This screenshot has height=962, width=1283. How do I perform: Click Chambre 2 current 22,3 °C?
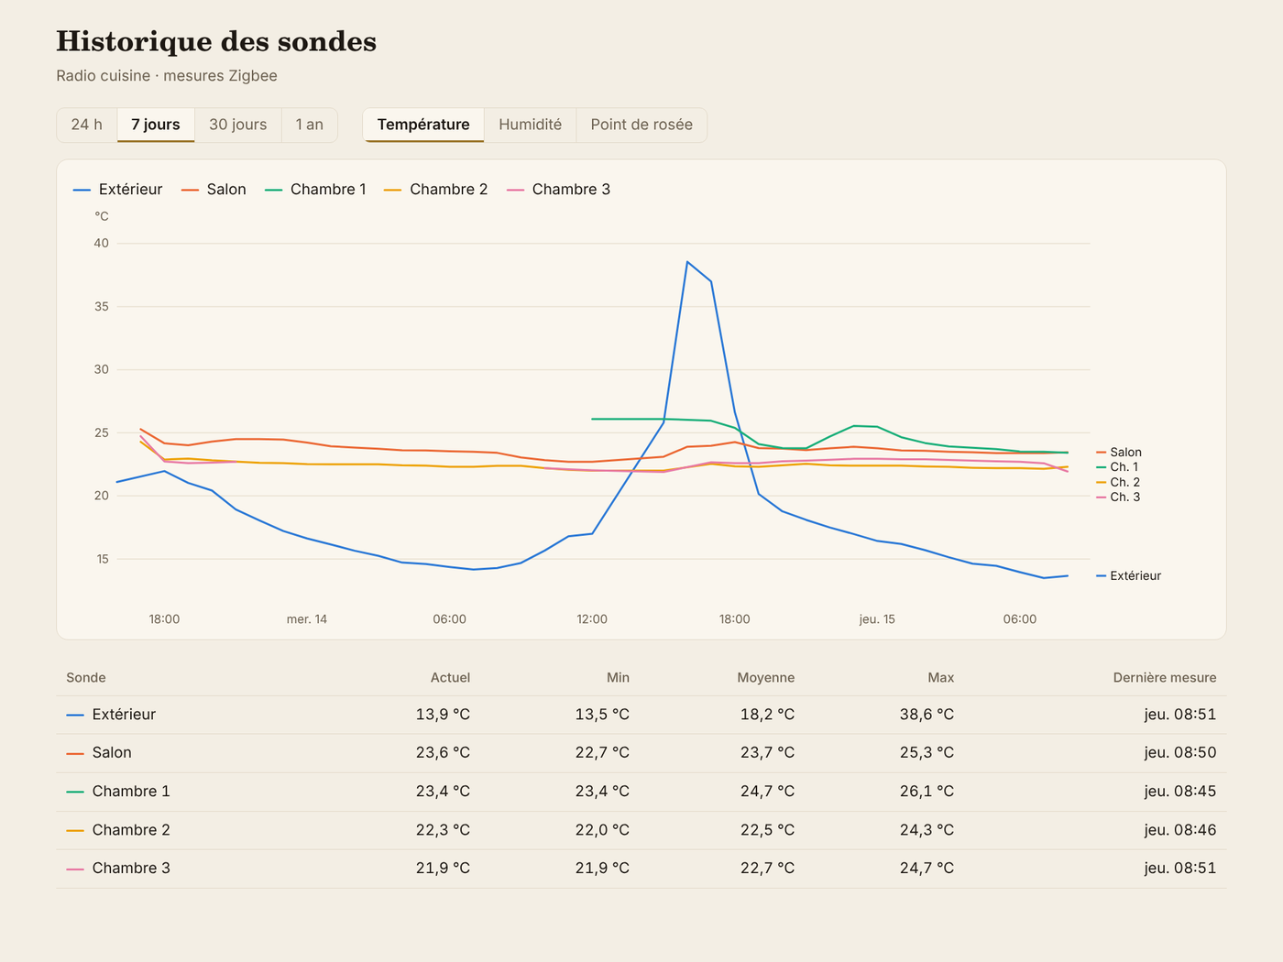[443, 830]
